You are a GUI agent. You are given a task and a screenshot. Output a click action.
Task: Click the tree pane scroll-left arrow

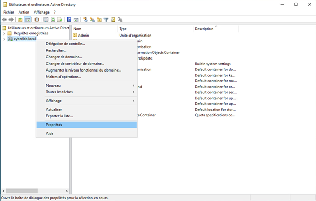pos(3,191)
